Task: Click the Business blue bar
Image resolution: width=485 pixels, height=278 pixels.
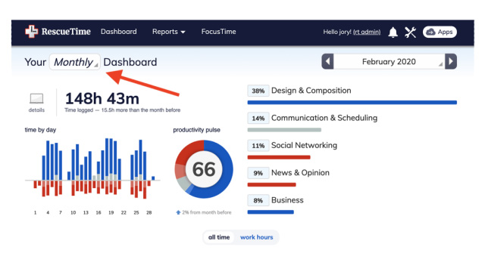Action: coord(271,212)
